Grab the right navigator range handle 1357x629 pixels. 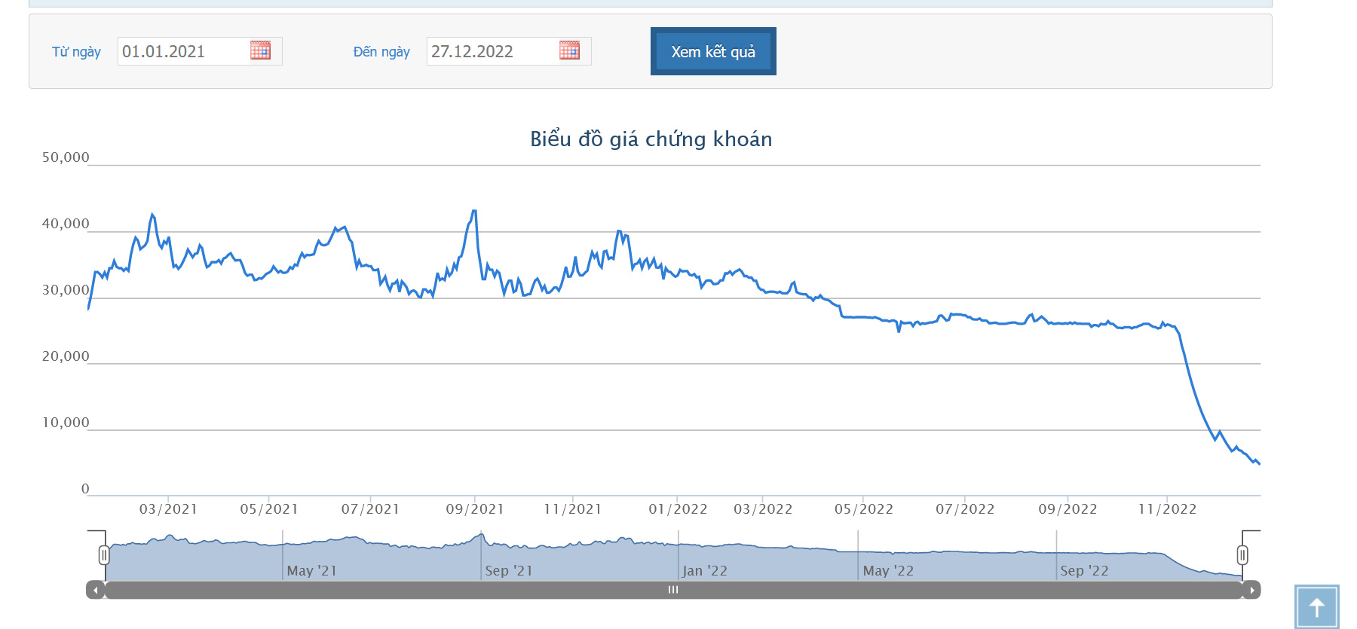(x=1242, y=555)
